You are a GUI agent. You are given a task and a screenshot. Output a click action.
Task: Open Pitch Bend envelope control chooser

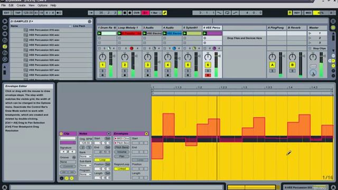click(122, 143)
